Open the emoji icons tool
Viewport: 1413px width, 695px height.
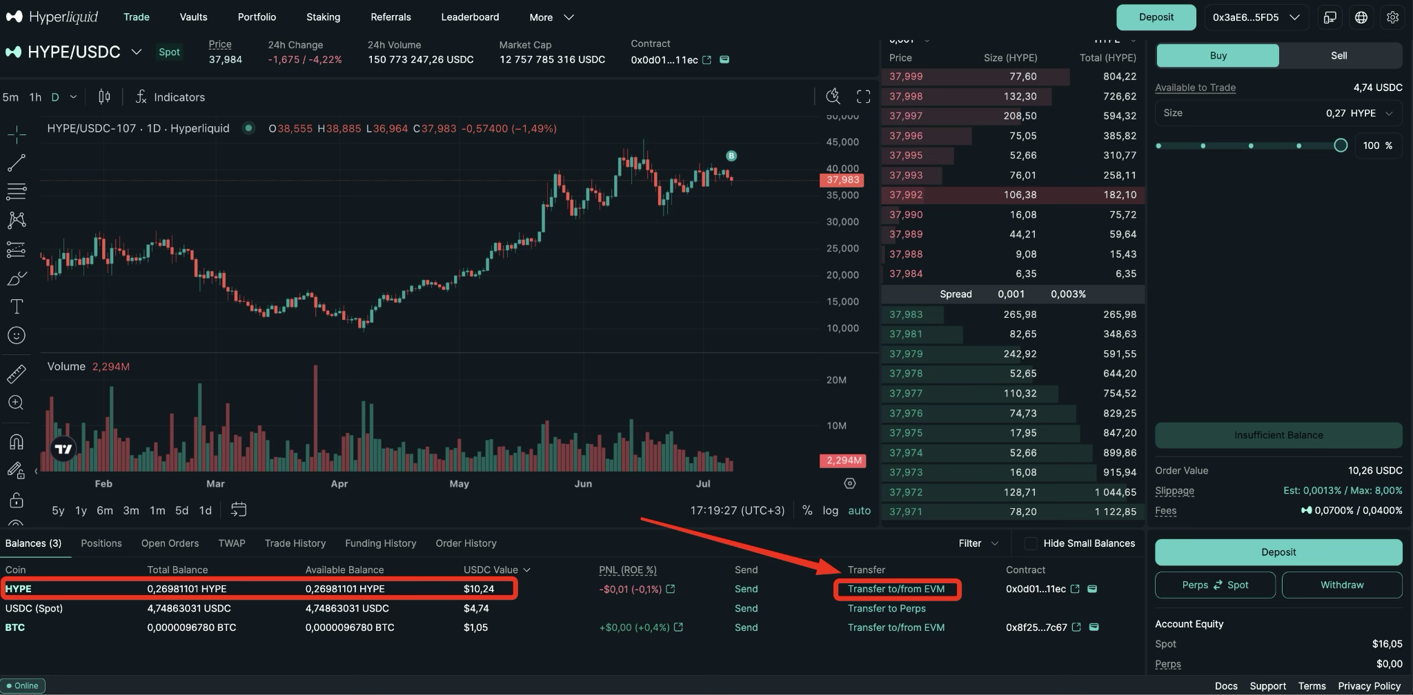pyautogui.click(x=17, y=336)
